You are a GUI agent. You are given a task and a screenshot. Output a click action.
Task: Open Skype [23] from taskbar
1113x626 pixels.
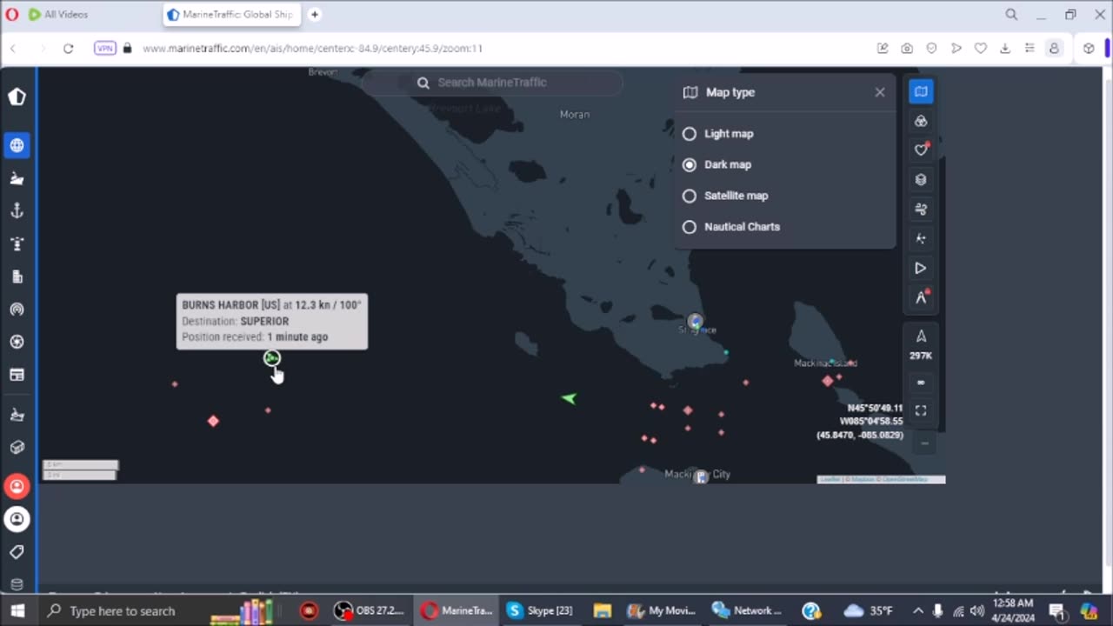pos(540,610)
